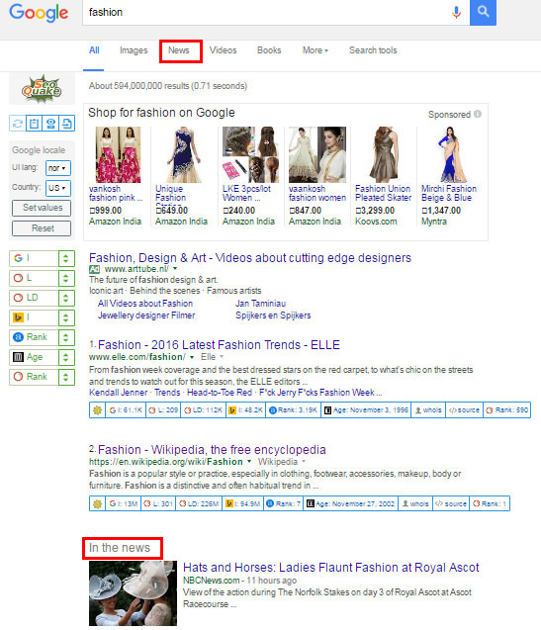Open the ELLE Latest Fashion Trends result
Viewport: 541px width, 630px height.
click(x=219, y=345)
